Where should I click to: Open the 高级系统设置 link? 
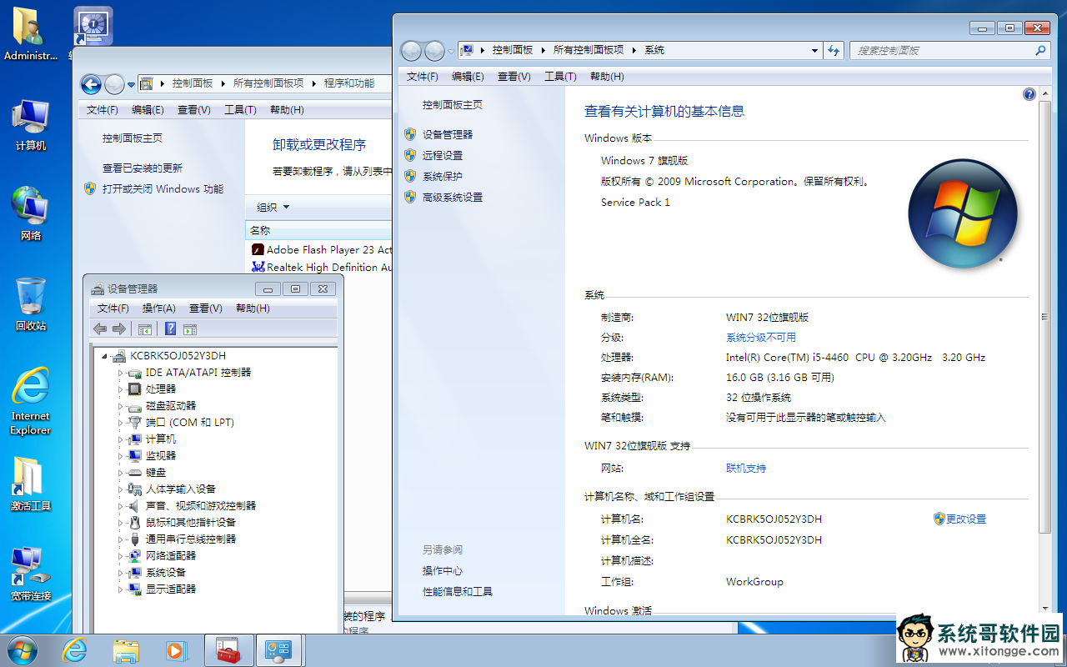tap(453, 197)
